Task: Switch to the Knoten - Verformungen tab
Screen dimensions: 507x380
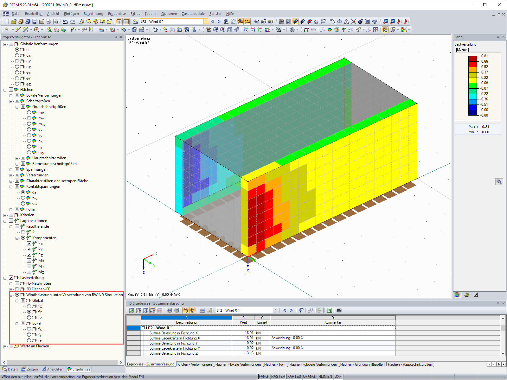Action: point(195,364)
